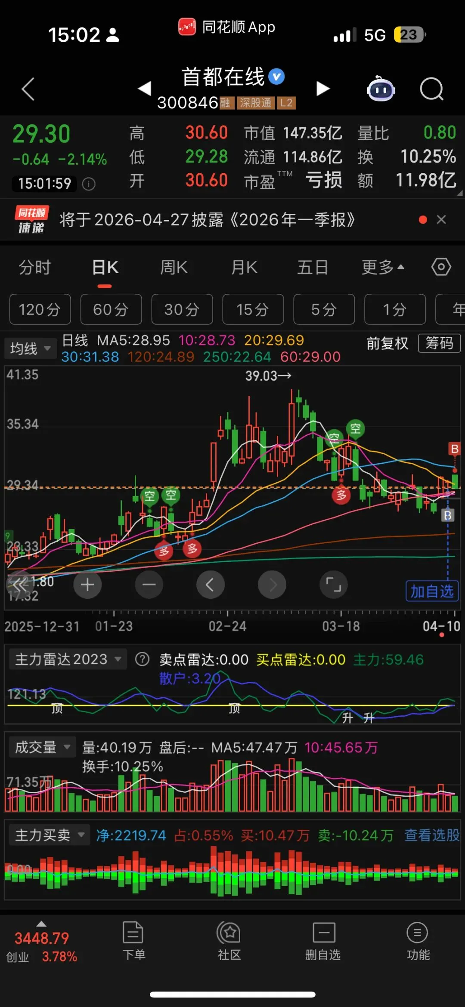Screen dimensions: 465x1007
Task: Select 15分 interval
Action: [x=253, y=309]
